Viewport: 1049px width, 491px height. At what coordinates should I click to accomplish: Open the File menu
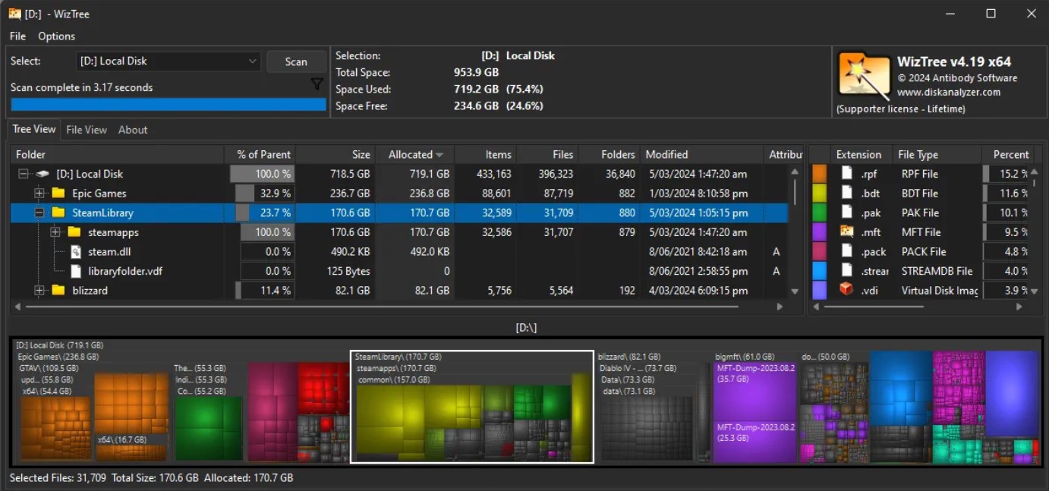click(x=17, y=36)
